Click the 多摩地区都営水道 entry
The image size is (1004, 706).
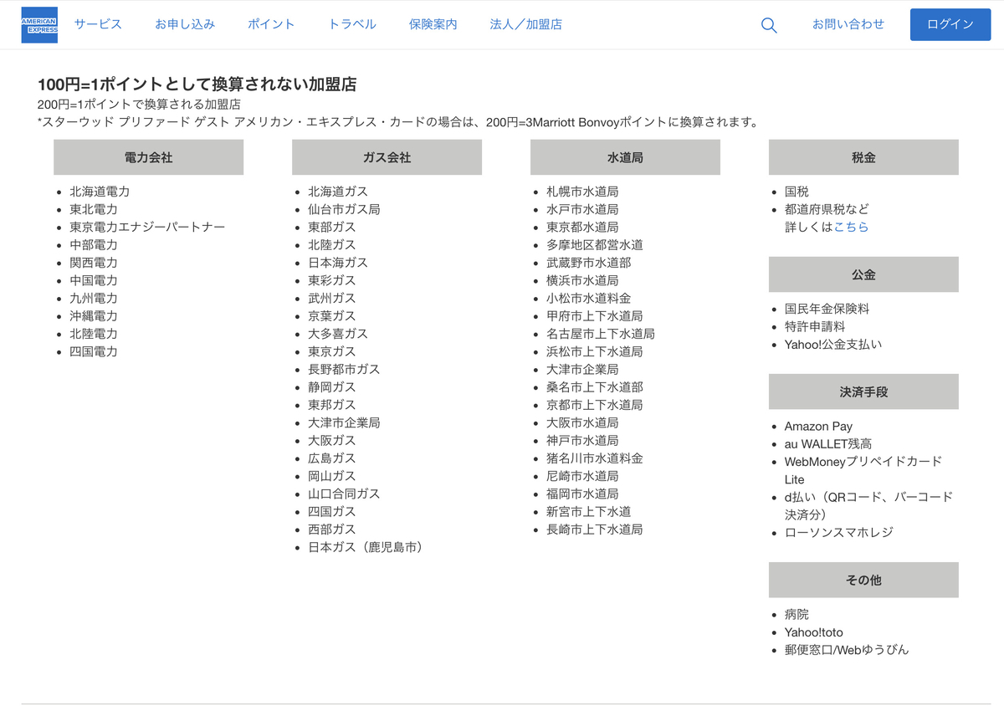tap(595, 245)
